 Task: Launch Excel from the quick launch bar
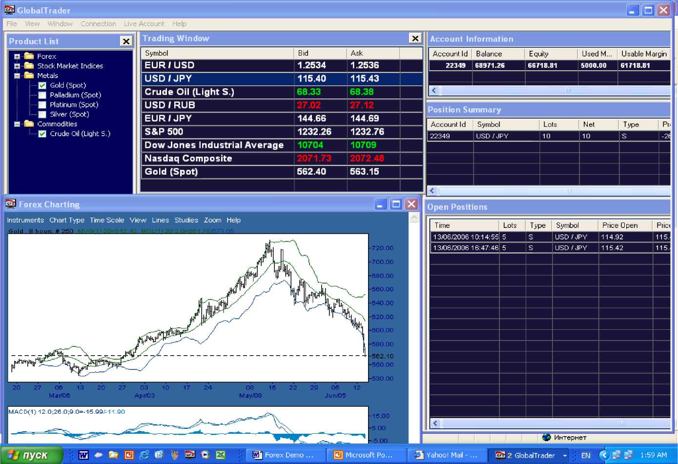[221, 455]
